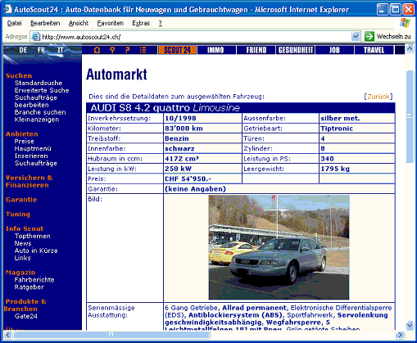Click the vertical scrollbar up arrow
The width and height of the screenshot is (417, 343).
pyautogui.click(x=410, y=48)
